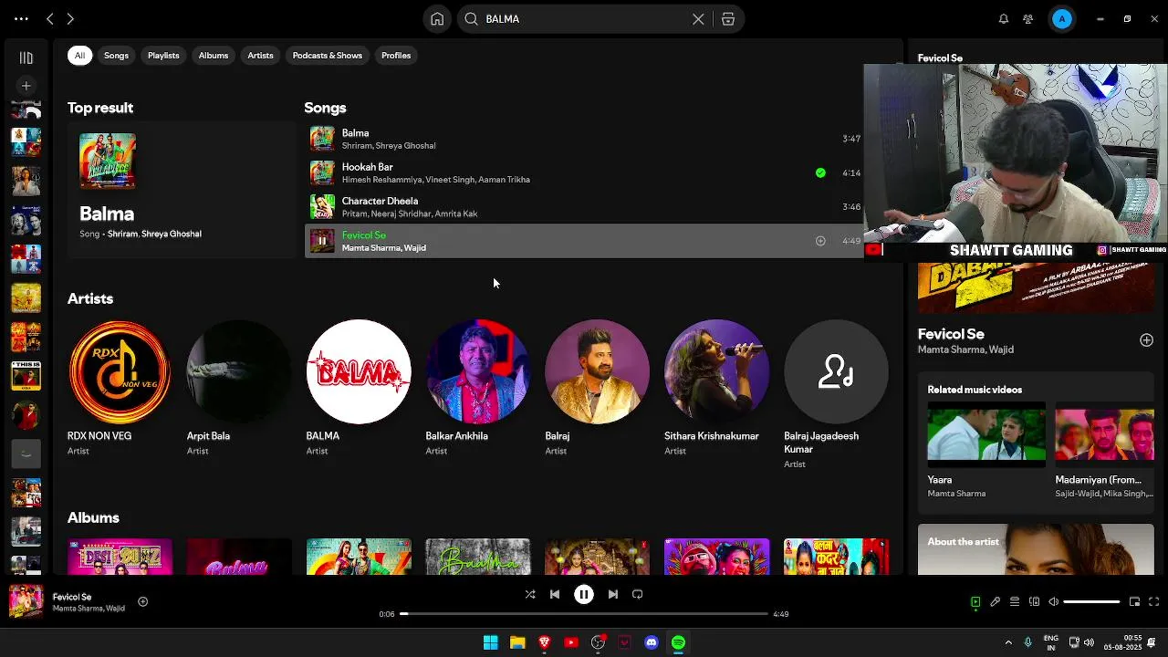The image size is (1168, 657).
Task: Filter results by Playlists
Action: [163, 56]
